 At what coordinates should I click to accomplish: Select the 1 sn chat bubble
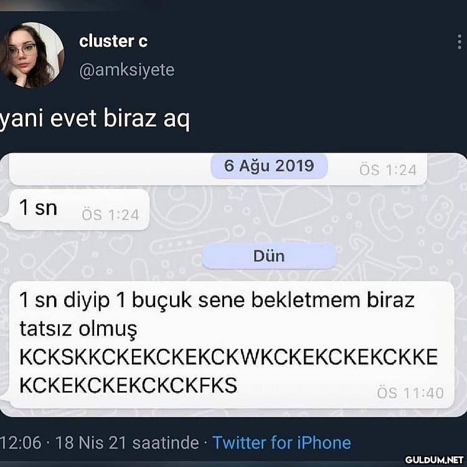79,210
